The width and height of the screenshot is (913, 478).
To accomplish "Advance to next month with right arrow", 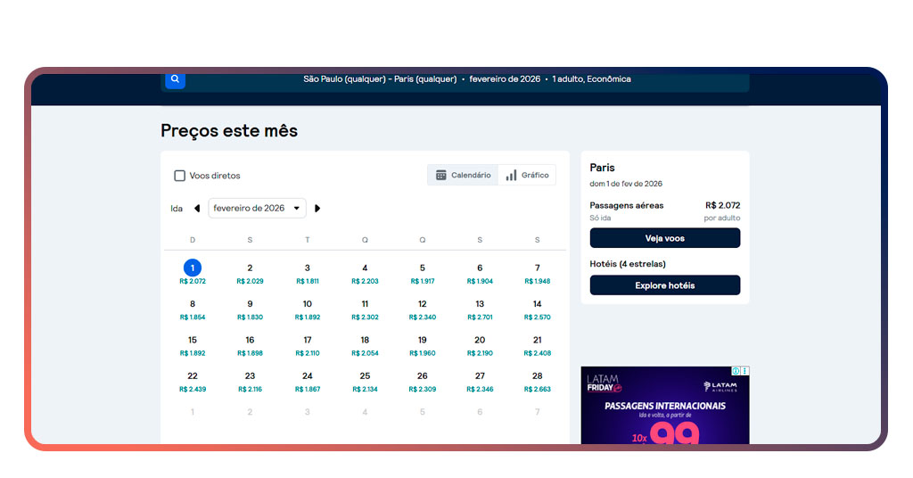I will coord(317,209).
